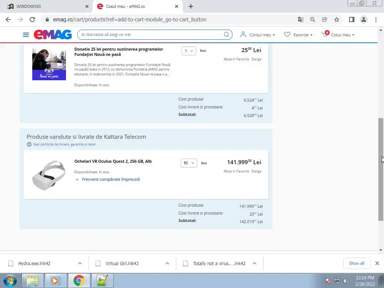
Task: Open quantity dropdown for Oculus Quest 2
Action: click(189, 163)
